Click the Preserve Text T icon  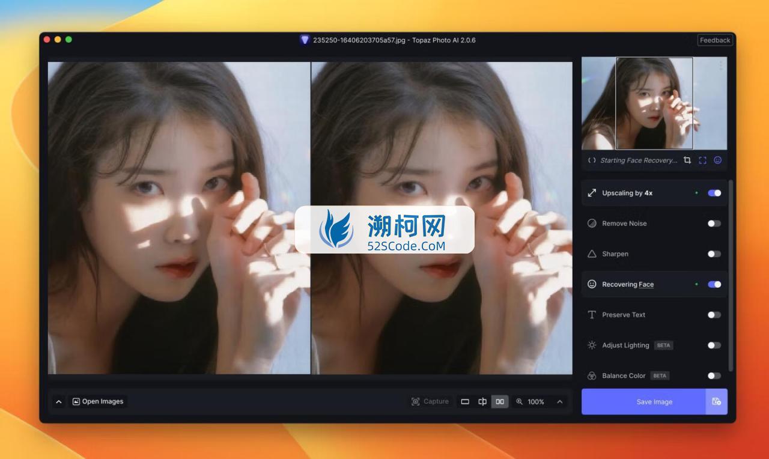click(x=592, y=315)
